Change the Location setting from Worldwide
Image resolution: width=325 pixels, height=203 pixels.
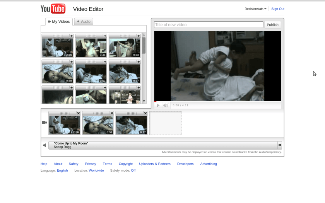(96, 171)
